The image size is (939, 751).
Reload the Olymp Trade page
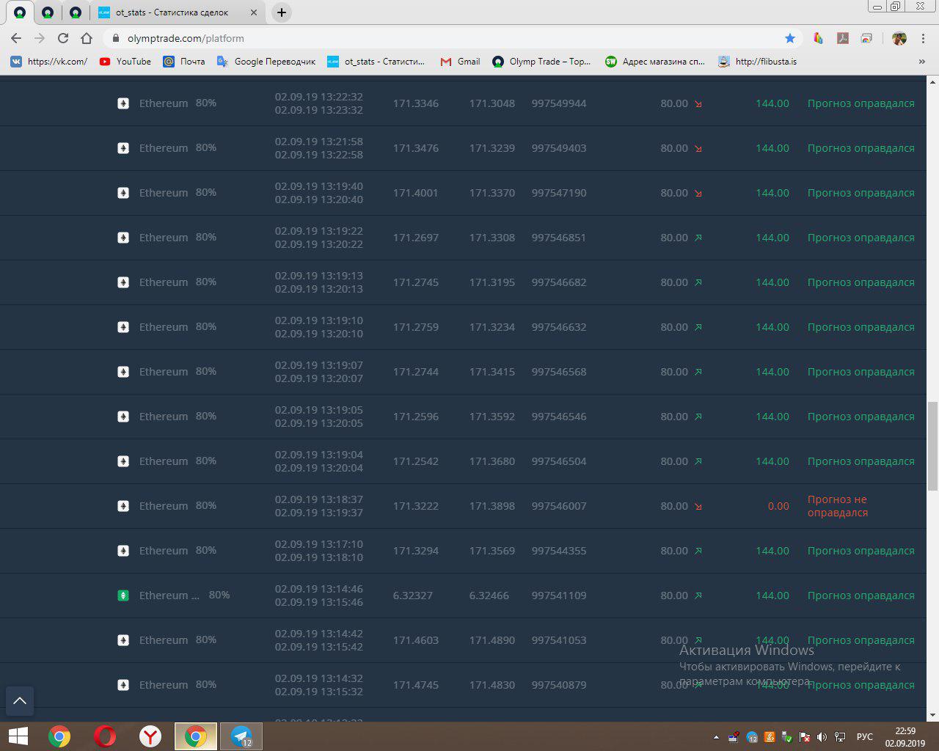[x=63, y=38]
